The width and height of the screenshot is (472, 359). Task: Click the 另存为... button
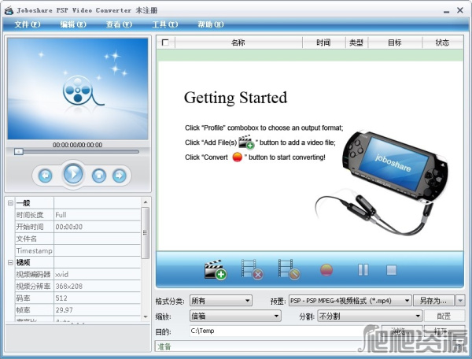click(x=433, y=301)
